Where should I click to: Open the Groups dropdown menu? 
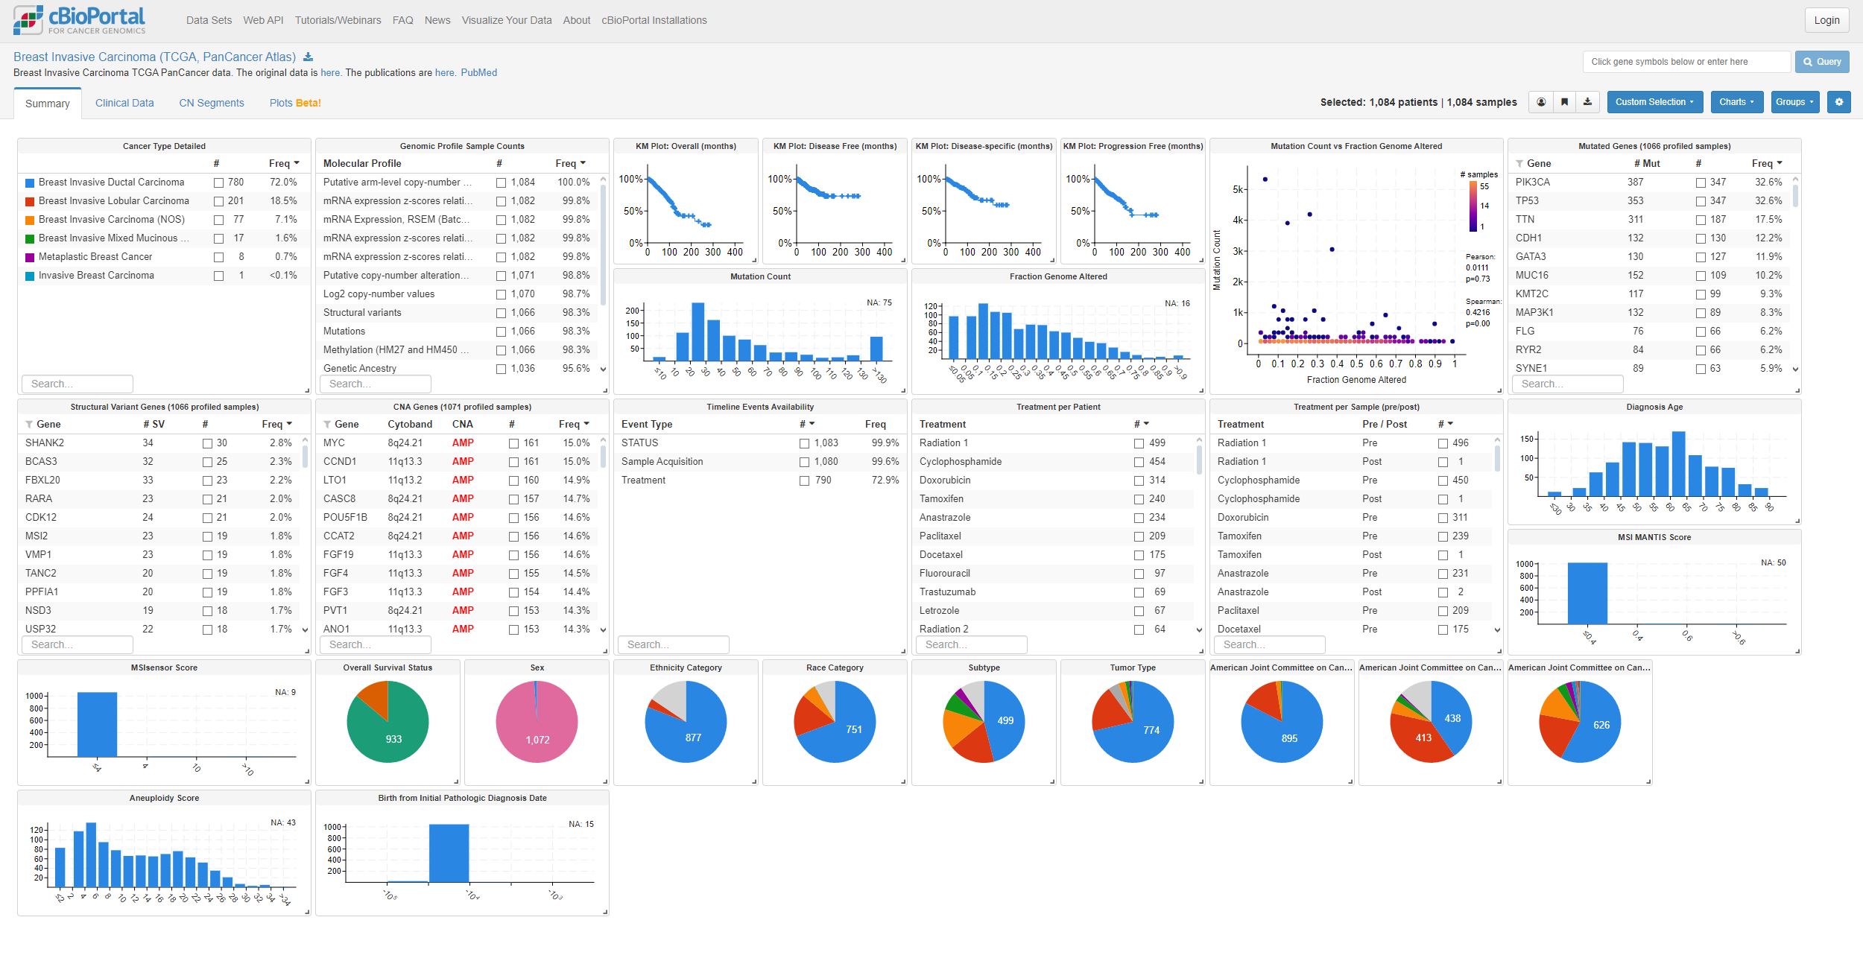tap(1794, 102)
